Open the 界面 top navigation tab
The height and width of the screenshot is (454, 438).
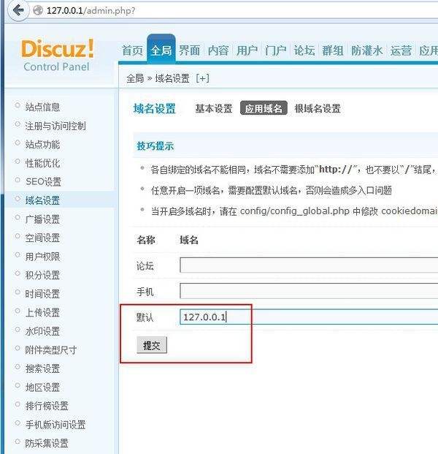pos(189,50)
